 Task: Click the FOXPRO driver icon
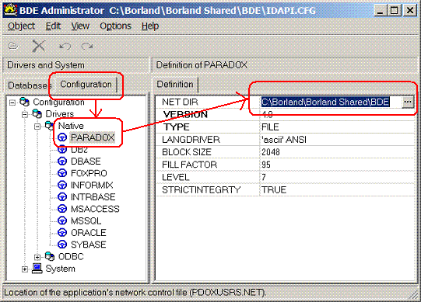tap(62, 173)
